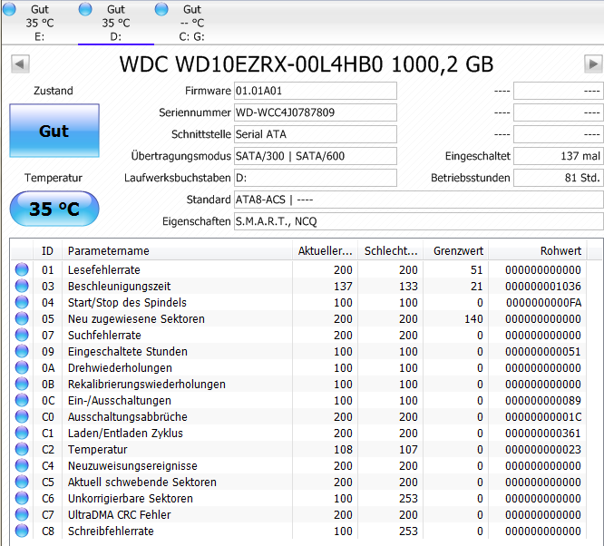Click status orb of Suchfehlerrate row
The height and width of the screenshot is (546, 604).
(x=22, y=335)
